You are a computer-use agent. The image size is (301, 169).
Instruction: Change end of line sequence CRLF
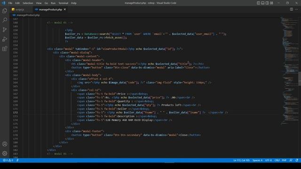click(x=277, y=160)
